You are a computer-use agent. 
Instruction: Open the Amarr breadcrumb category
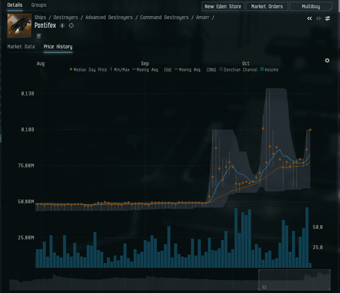[x=203, y=18]
